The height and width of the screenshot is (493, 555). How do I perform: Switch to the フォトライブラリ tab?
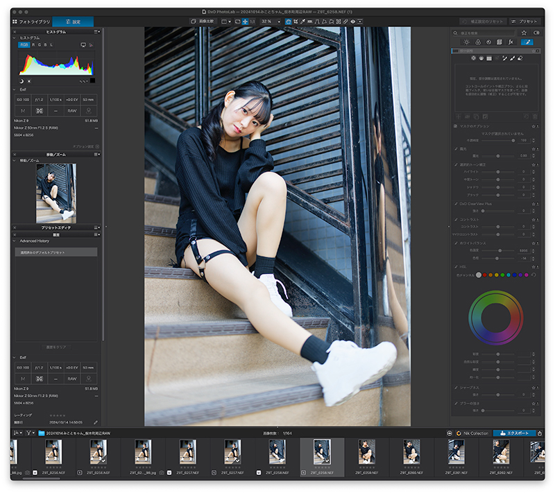point(31,21)
